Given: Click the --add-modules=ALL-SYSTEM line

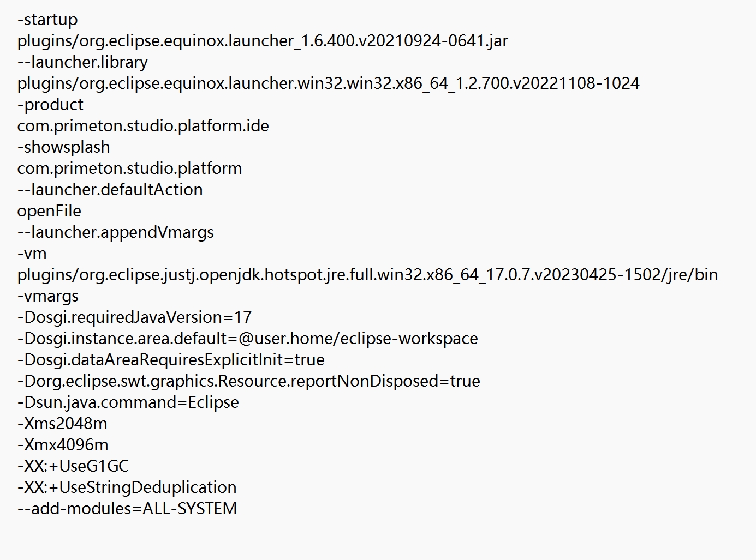Looking at the screenshot, I should [x=127, y=509].
